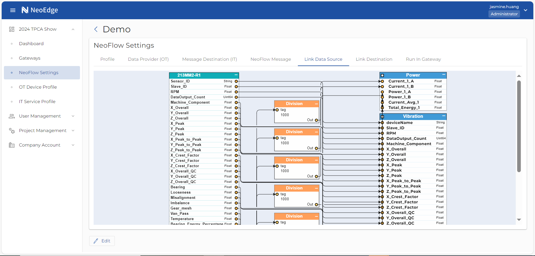
Task: Click the deviceName input port on Vibration
Action: pyautogui.click(x=382, y=123)
